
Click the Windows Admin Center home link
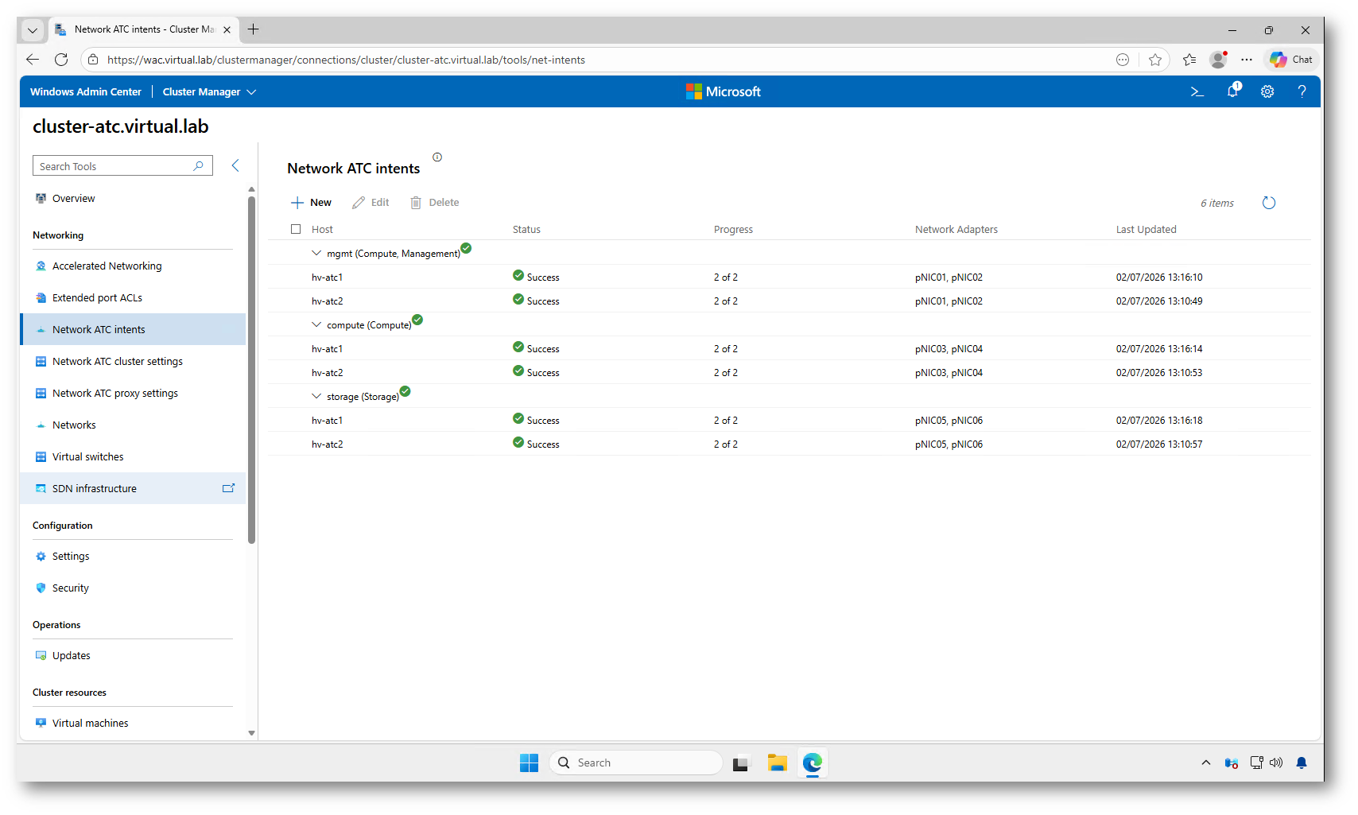pos(86,92)
